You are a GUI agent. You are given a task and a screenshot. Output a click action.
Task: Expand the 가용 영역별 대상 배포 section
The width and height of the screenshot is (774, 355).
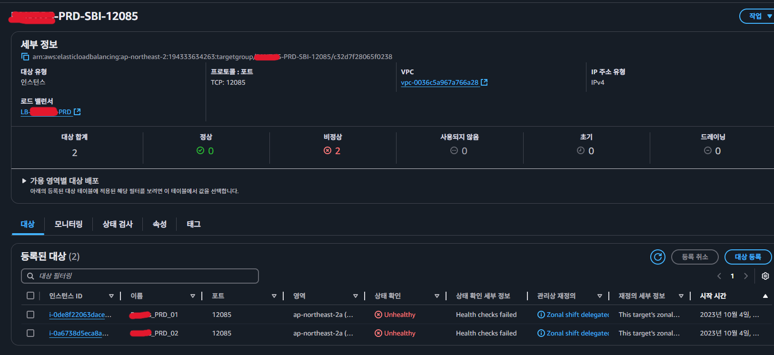pyautogui.click(x=24, y=181)
